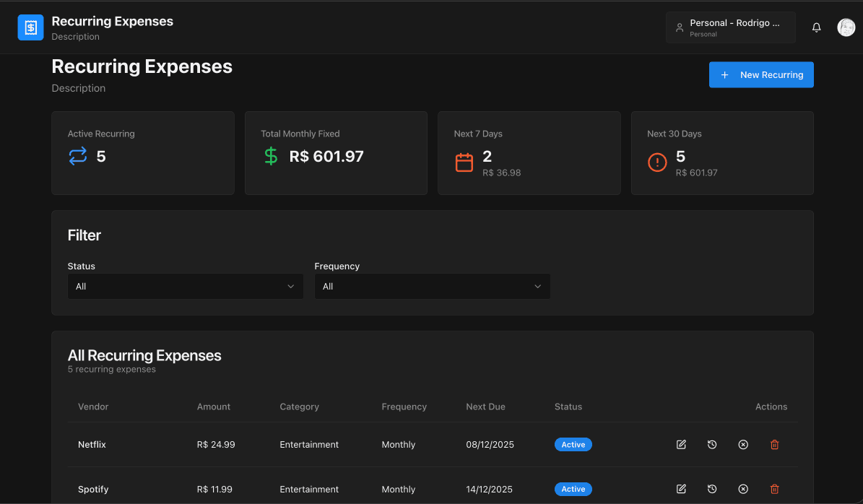Open the Status filter dropdown
This screenshot has height=504, width=863.
tap(185, 286)
